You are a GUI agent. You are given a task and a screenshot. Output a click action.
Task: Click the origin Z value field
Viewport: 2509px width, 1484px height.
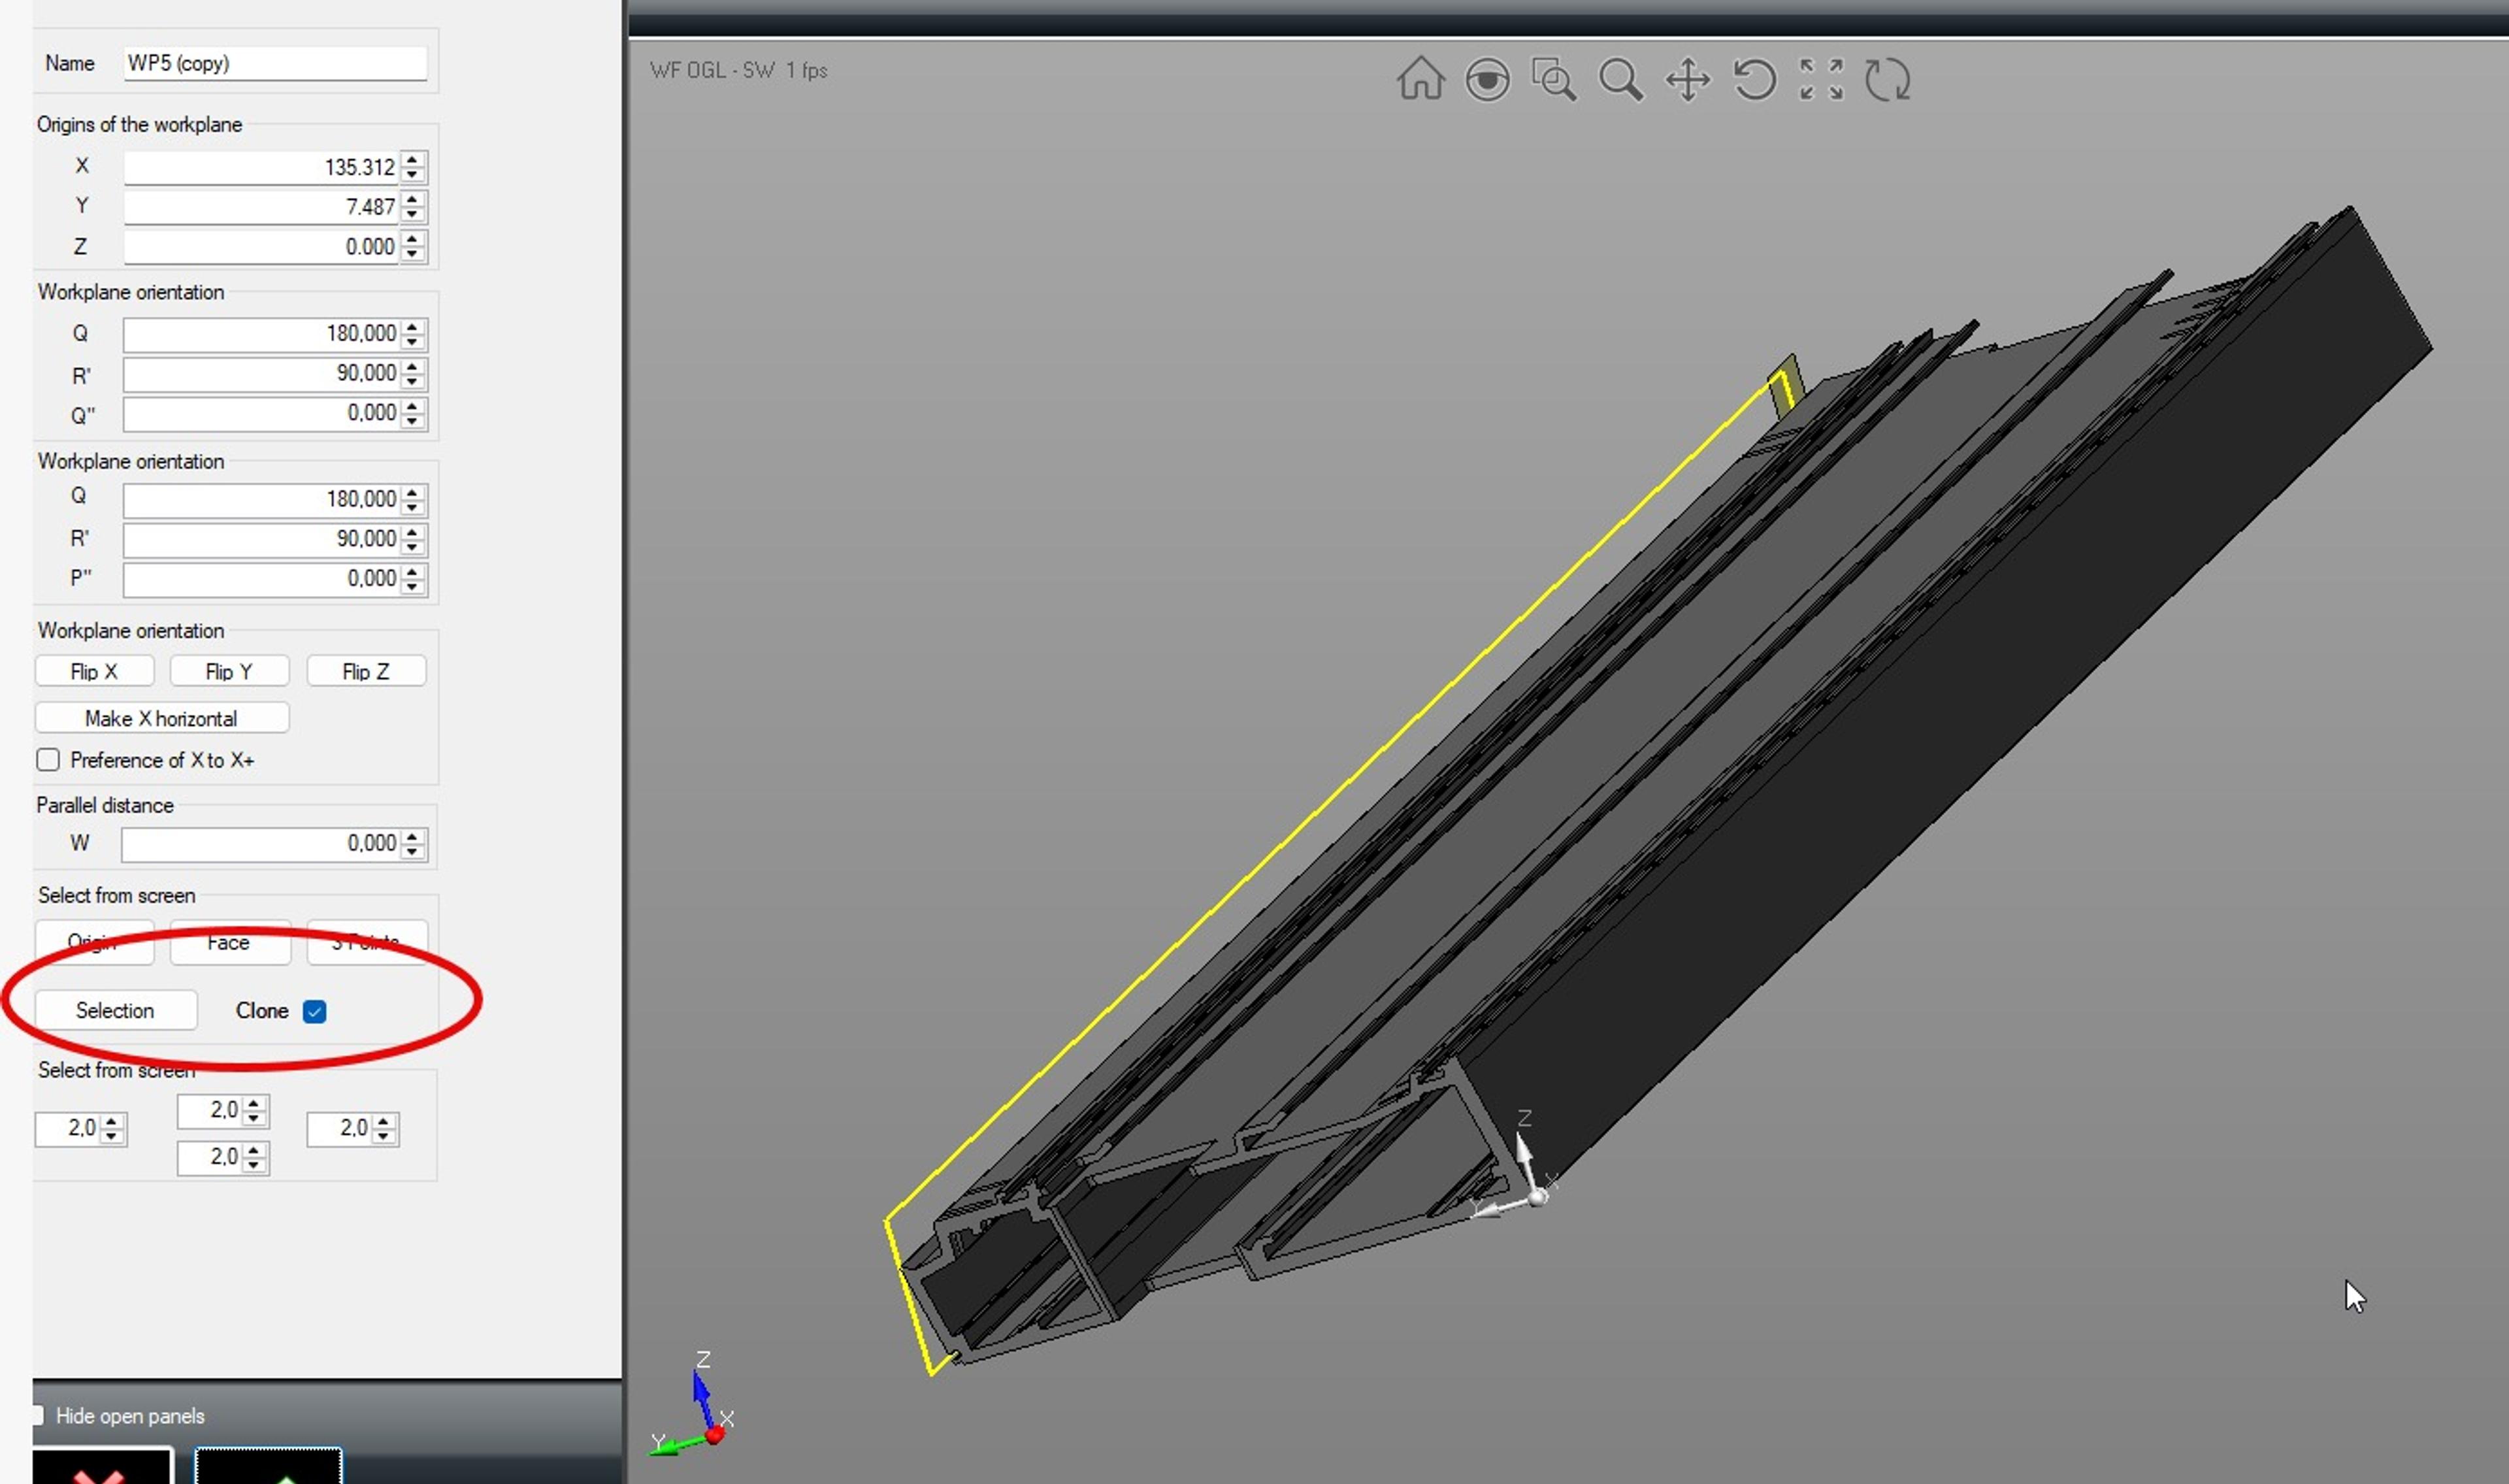point(261,247)
